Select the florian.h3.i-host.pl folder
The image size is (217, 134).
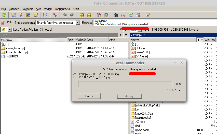point(17,52)
